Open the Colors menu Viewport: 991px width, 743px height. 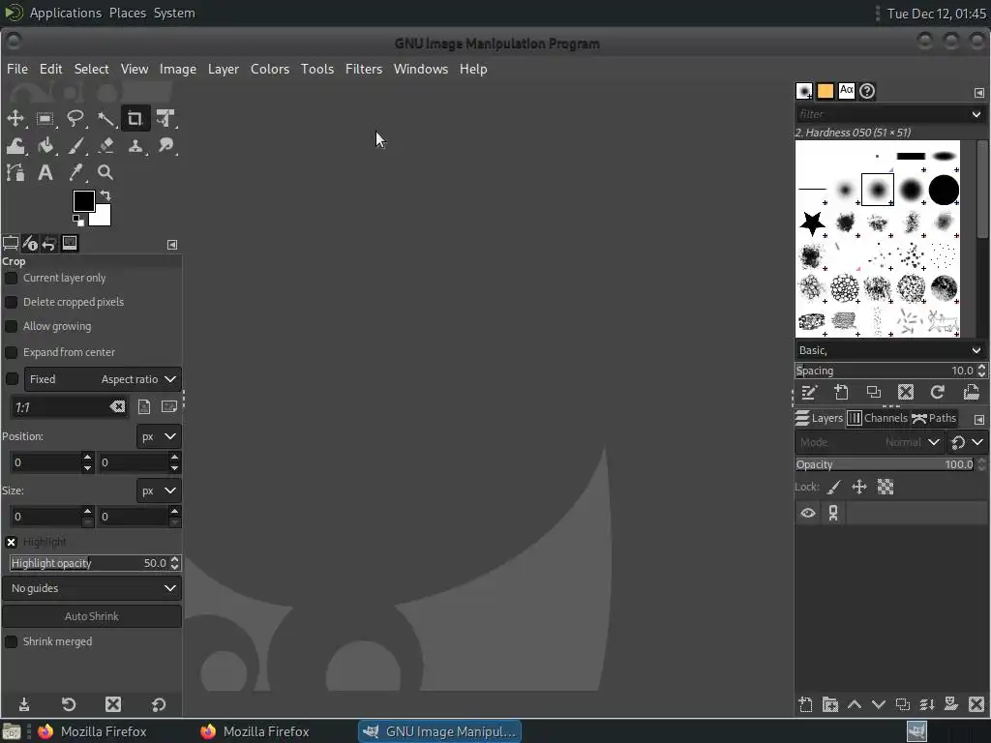coord(270,69)
